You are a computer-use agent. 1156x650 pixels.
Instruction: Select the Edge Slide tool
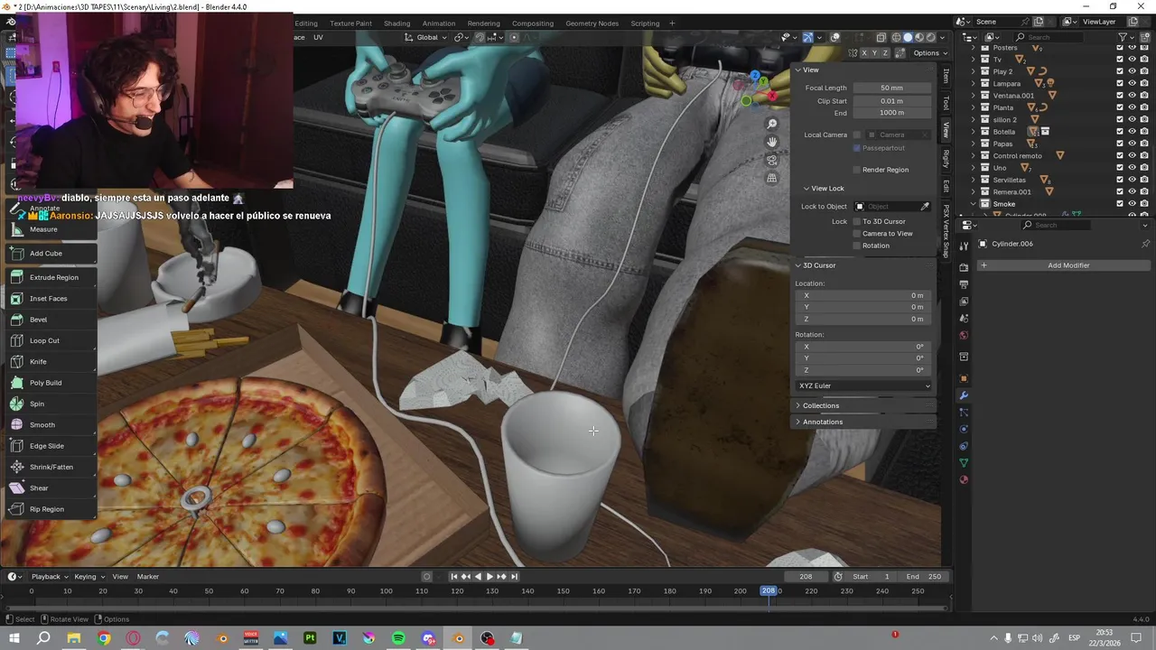coord(50,446)
